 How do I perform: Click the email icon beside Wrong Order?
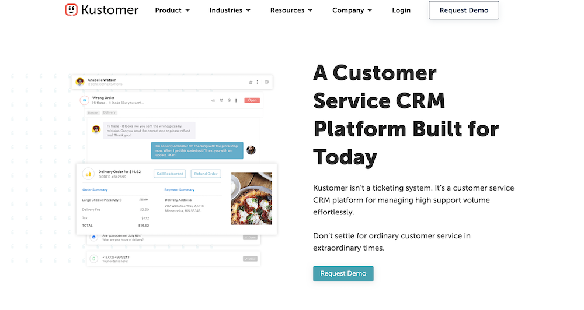pos(85,100)
